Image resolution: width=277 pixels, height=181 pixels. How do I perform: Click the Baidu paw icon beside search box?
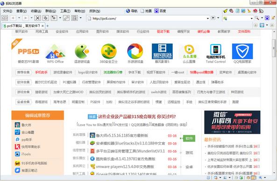[x=267, y=18]
